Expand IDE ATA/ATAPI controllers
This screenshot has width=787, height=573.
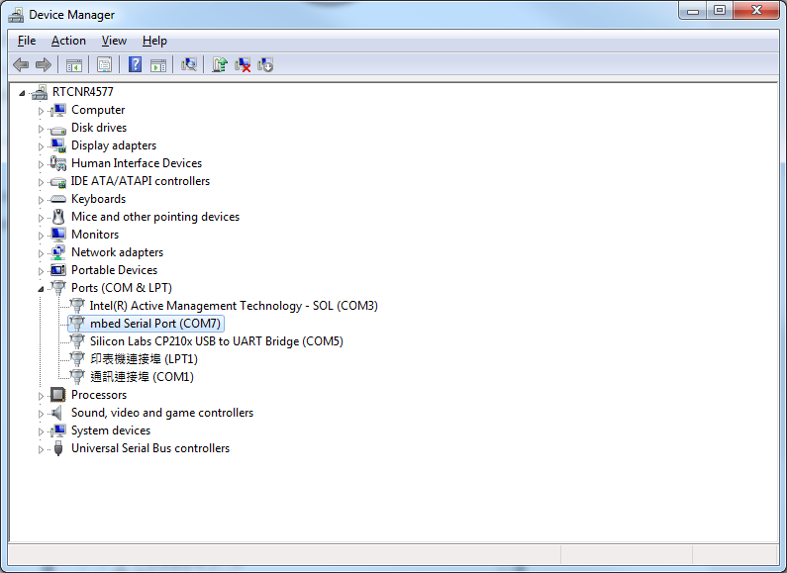42,182
